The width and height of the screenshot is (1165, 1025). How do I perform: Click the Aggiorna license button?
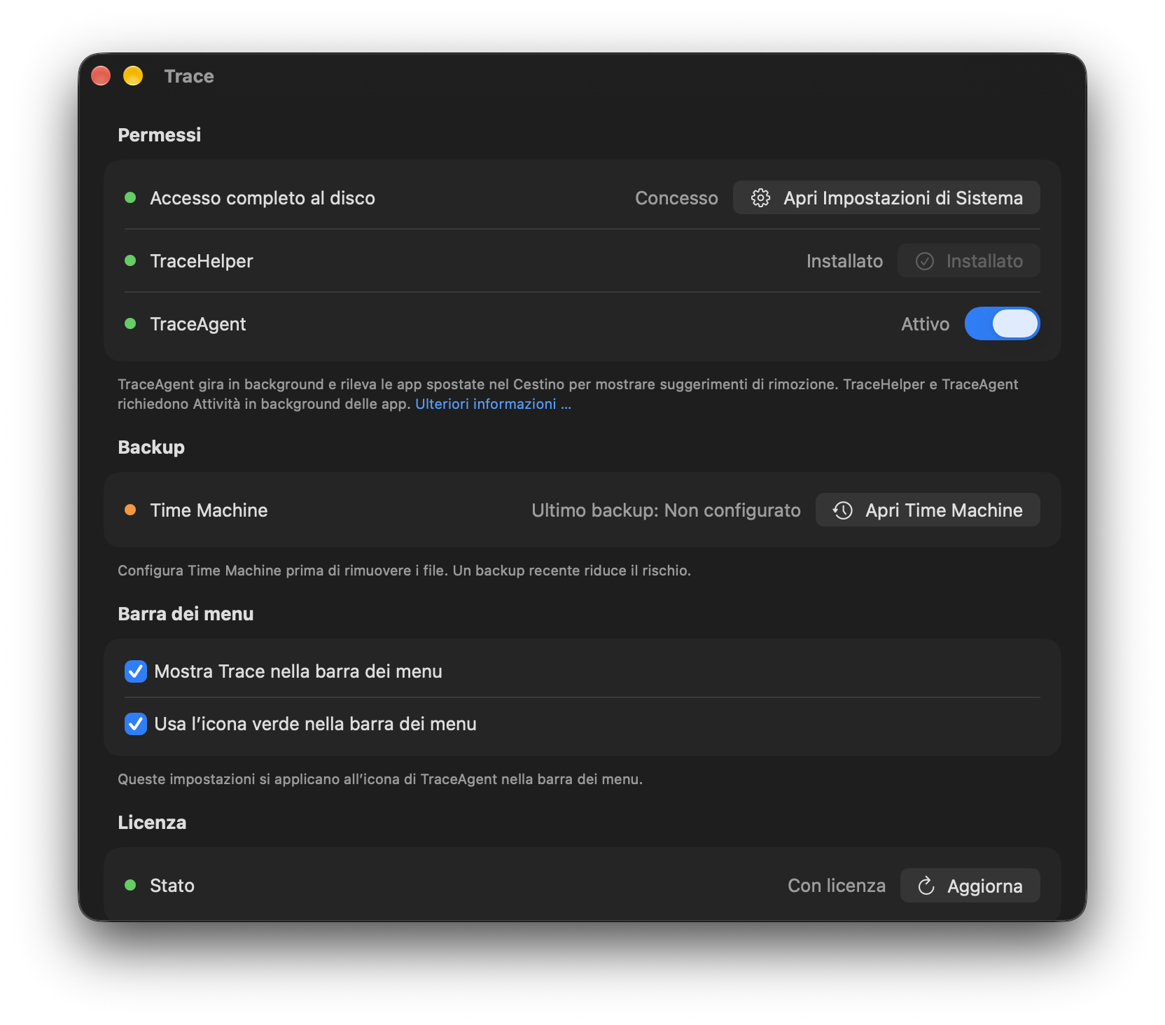tap(970, 886)
